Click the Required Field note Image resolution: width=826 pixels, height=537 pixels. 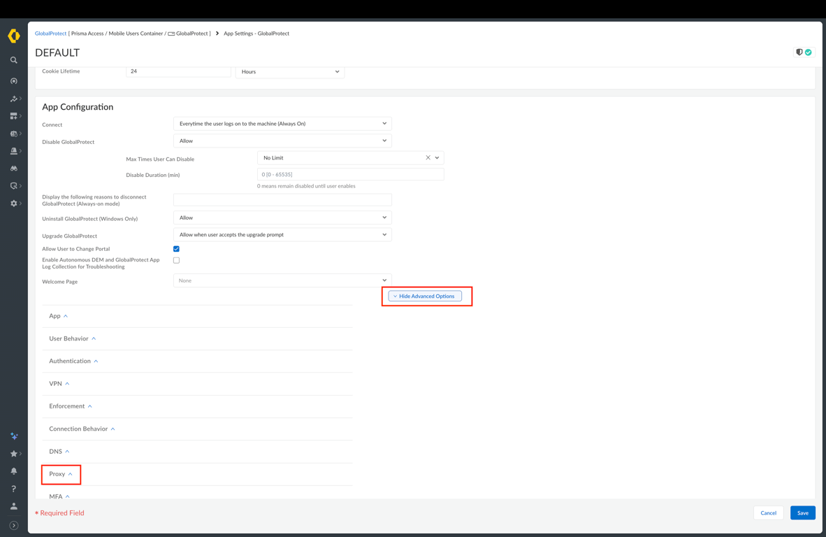59,513
